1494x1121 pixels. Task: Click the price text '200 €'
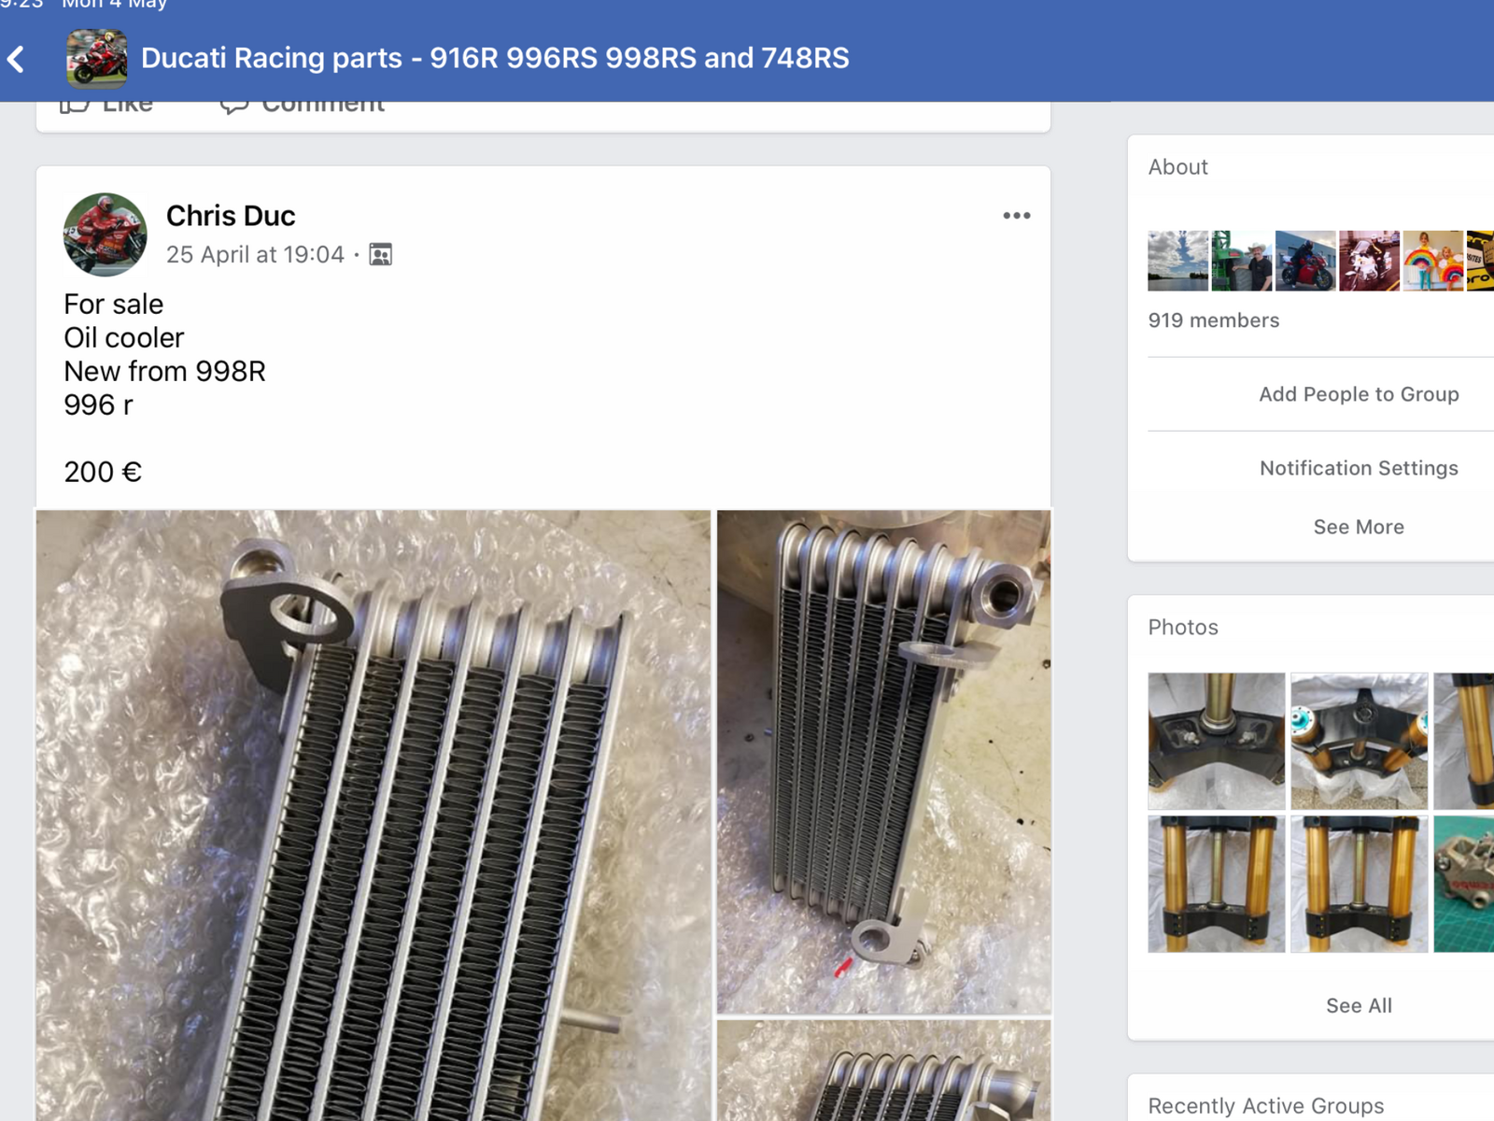[103, 472]
